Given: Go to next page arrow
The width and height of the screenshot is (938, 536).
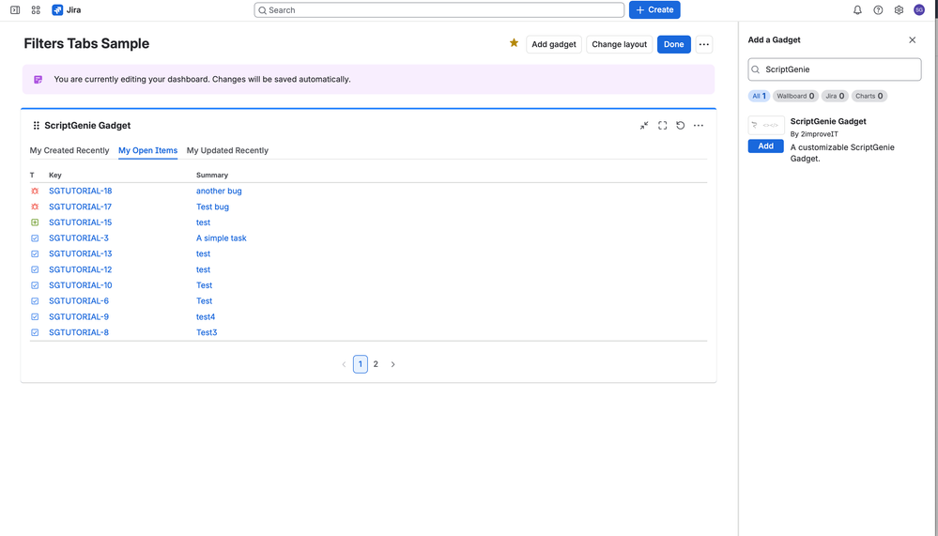Looking at the screenshot, I should tap(393, 364).
